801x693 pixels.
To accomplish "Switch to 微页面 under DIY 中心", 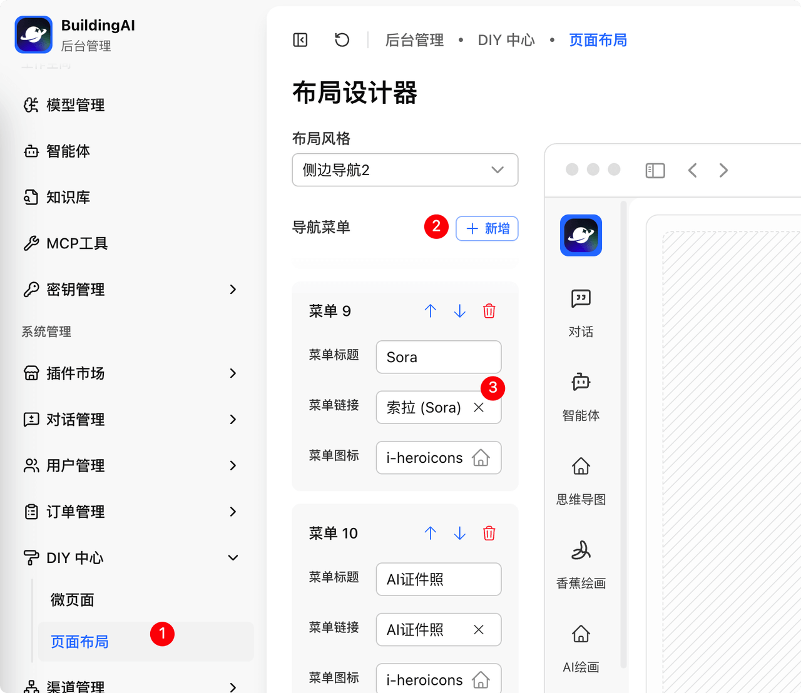I will (x=72, y=599).
